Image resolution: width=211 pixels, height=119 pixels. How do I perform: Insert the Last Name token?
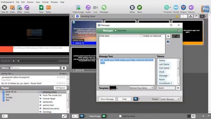[164, 64]
